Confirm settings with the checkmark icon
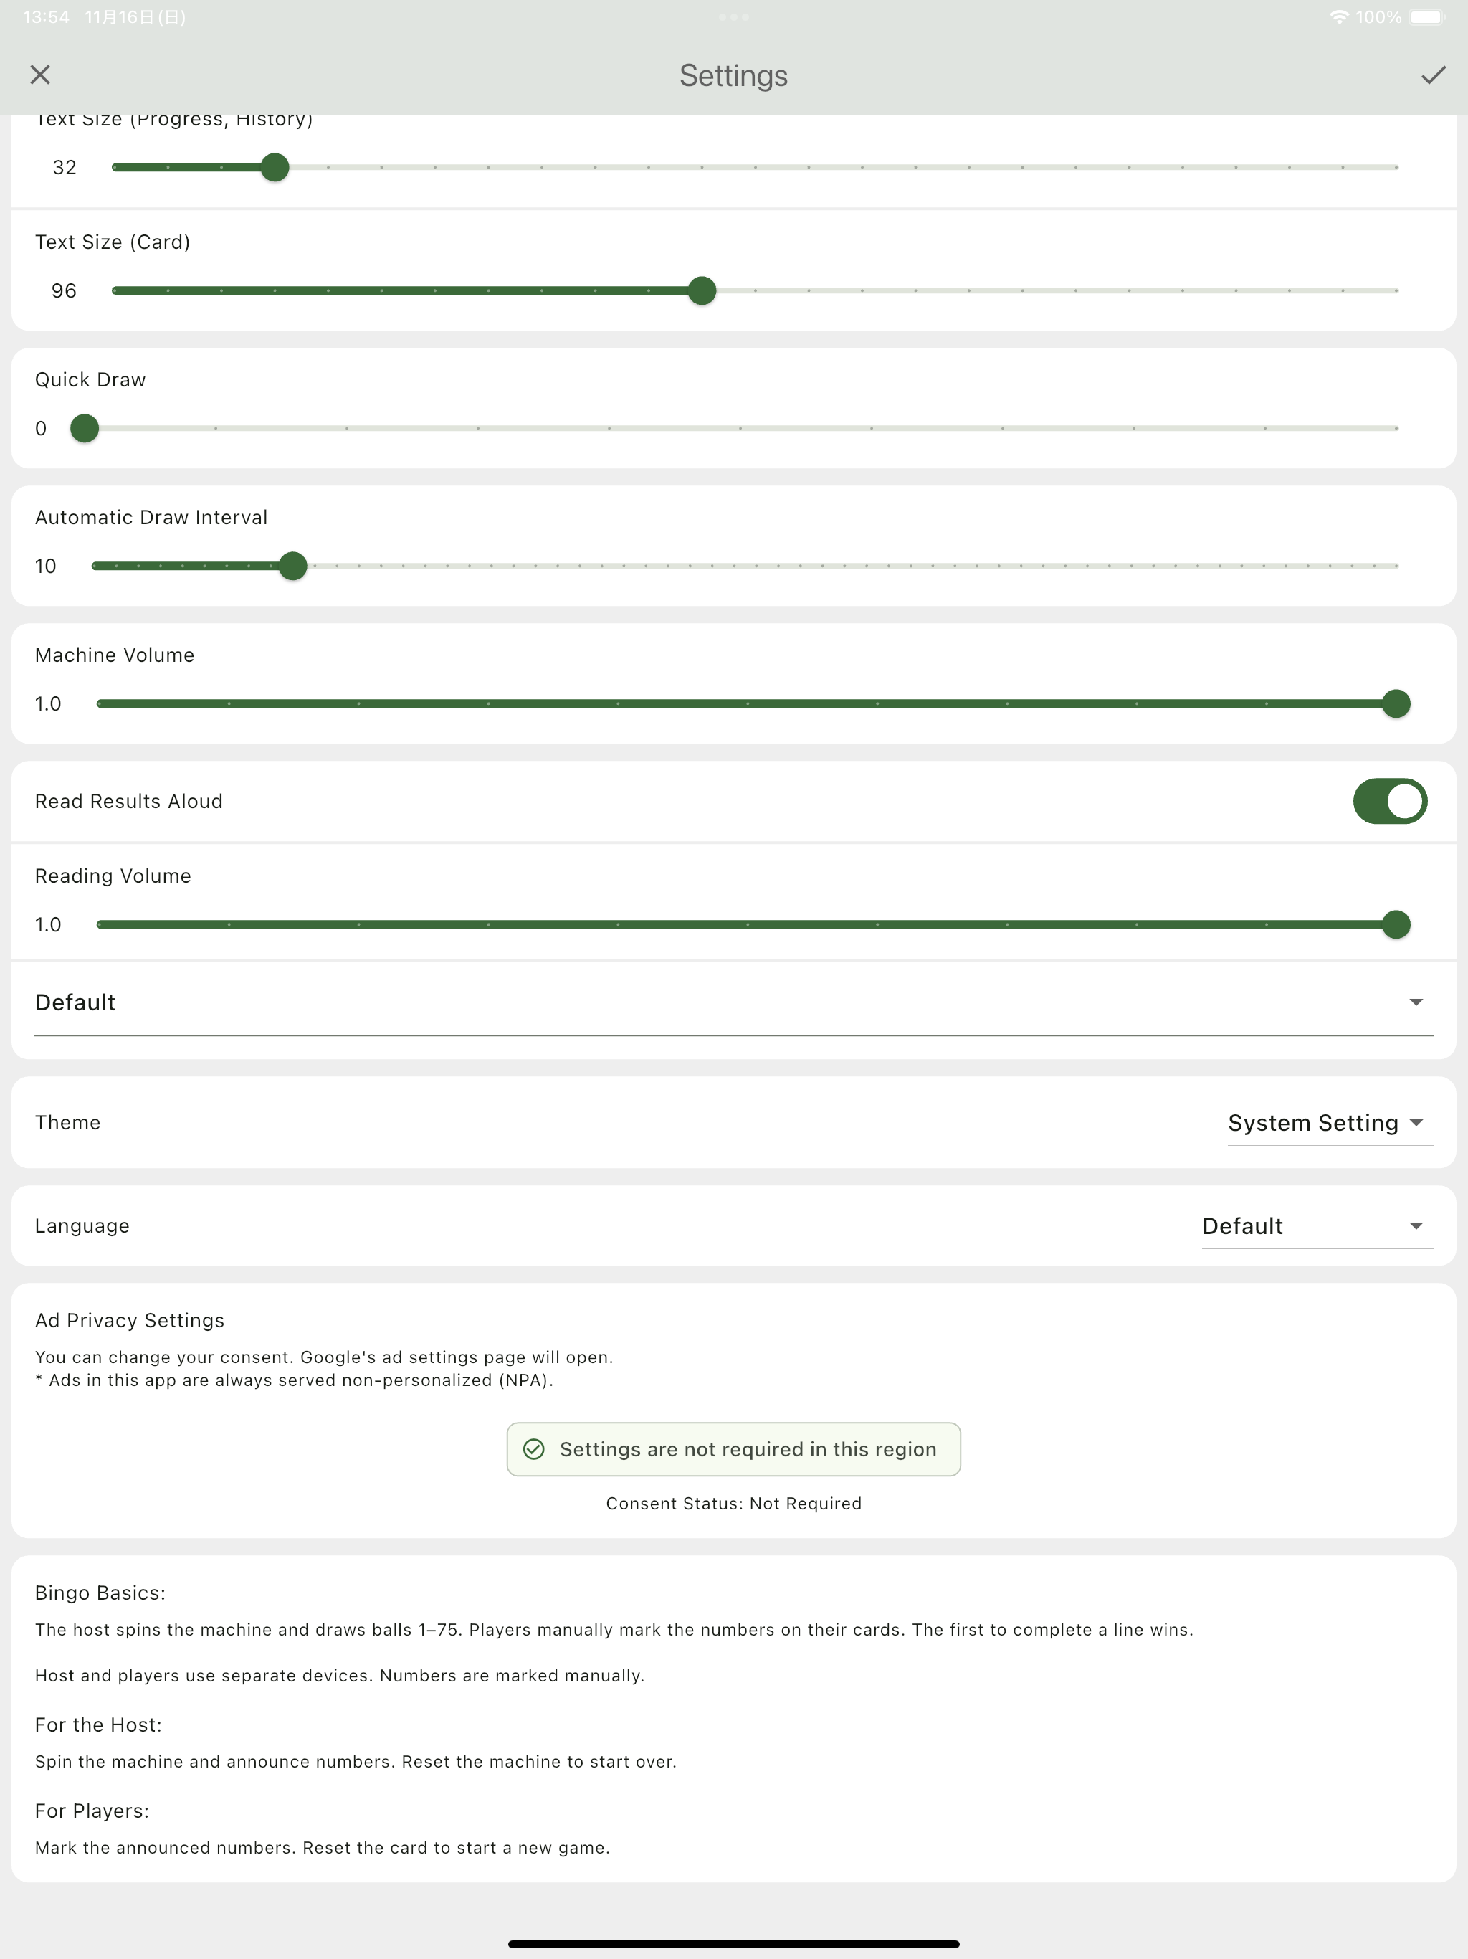Screen dimensions: 1468x1959 [1433, 75]
